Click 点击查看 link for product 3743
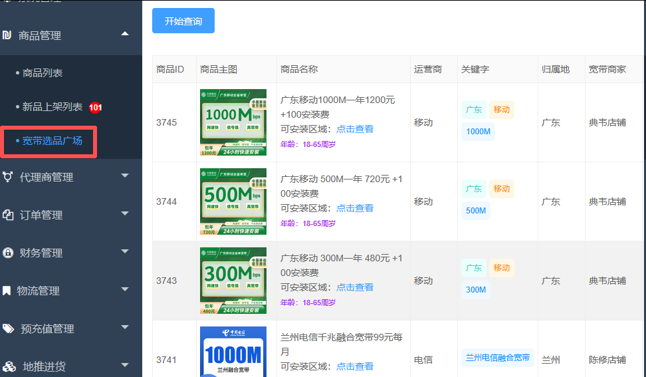Viewport: 646px width, 377px height. click(355, 287)
